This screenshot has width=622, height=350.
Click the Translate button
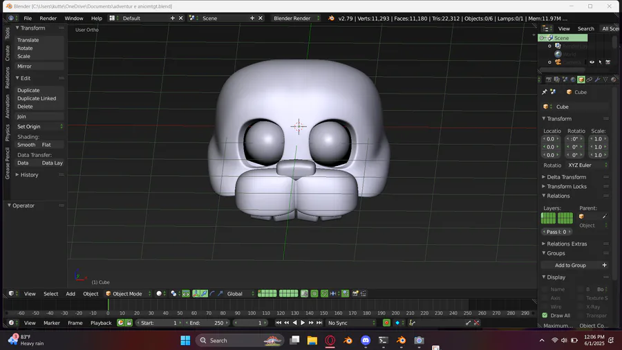[39, 40]
